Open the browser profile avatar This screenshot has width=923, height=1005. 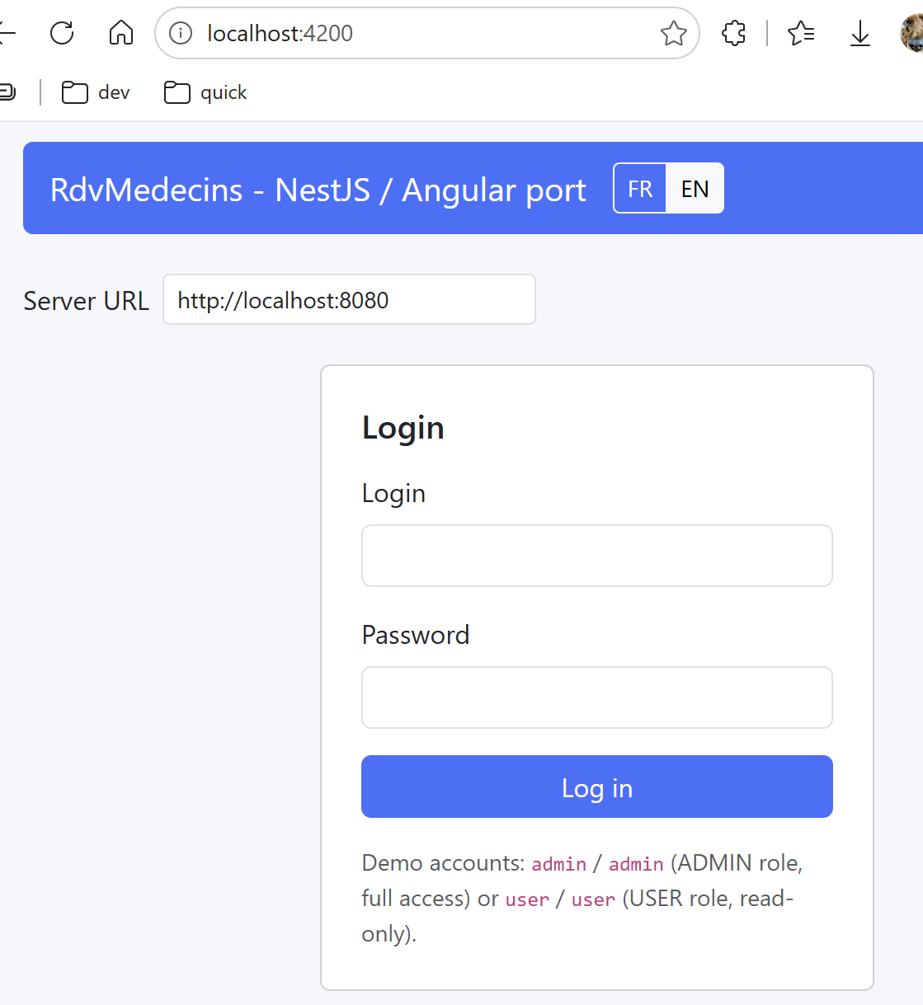(x=912, y=33)
